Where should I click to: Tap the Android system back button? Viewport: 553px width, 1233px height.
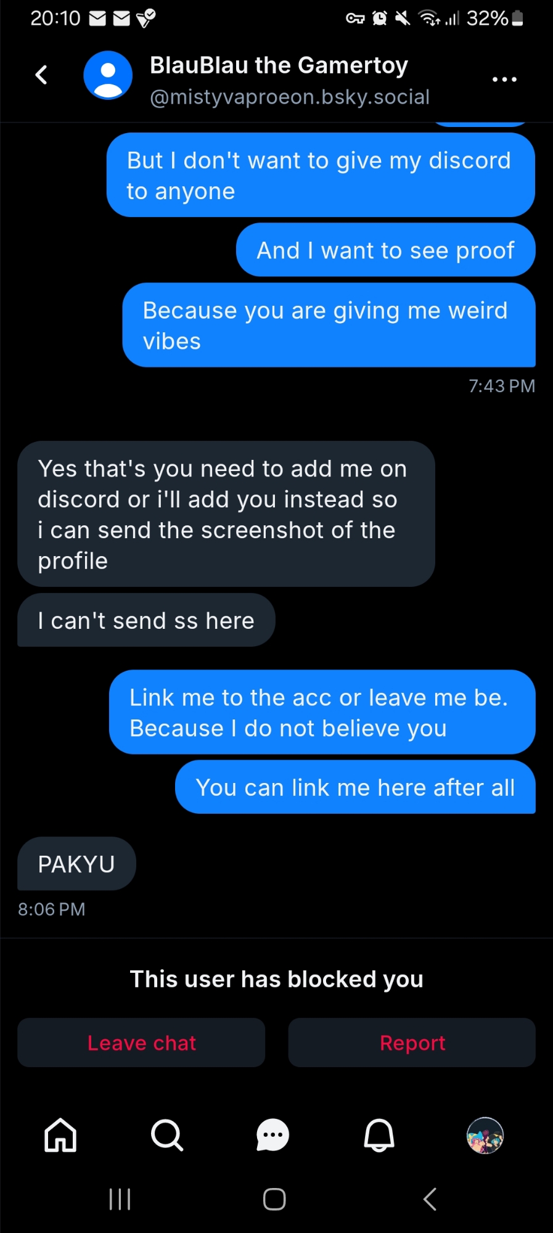point(430,1199)
